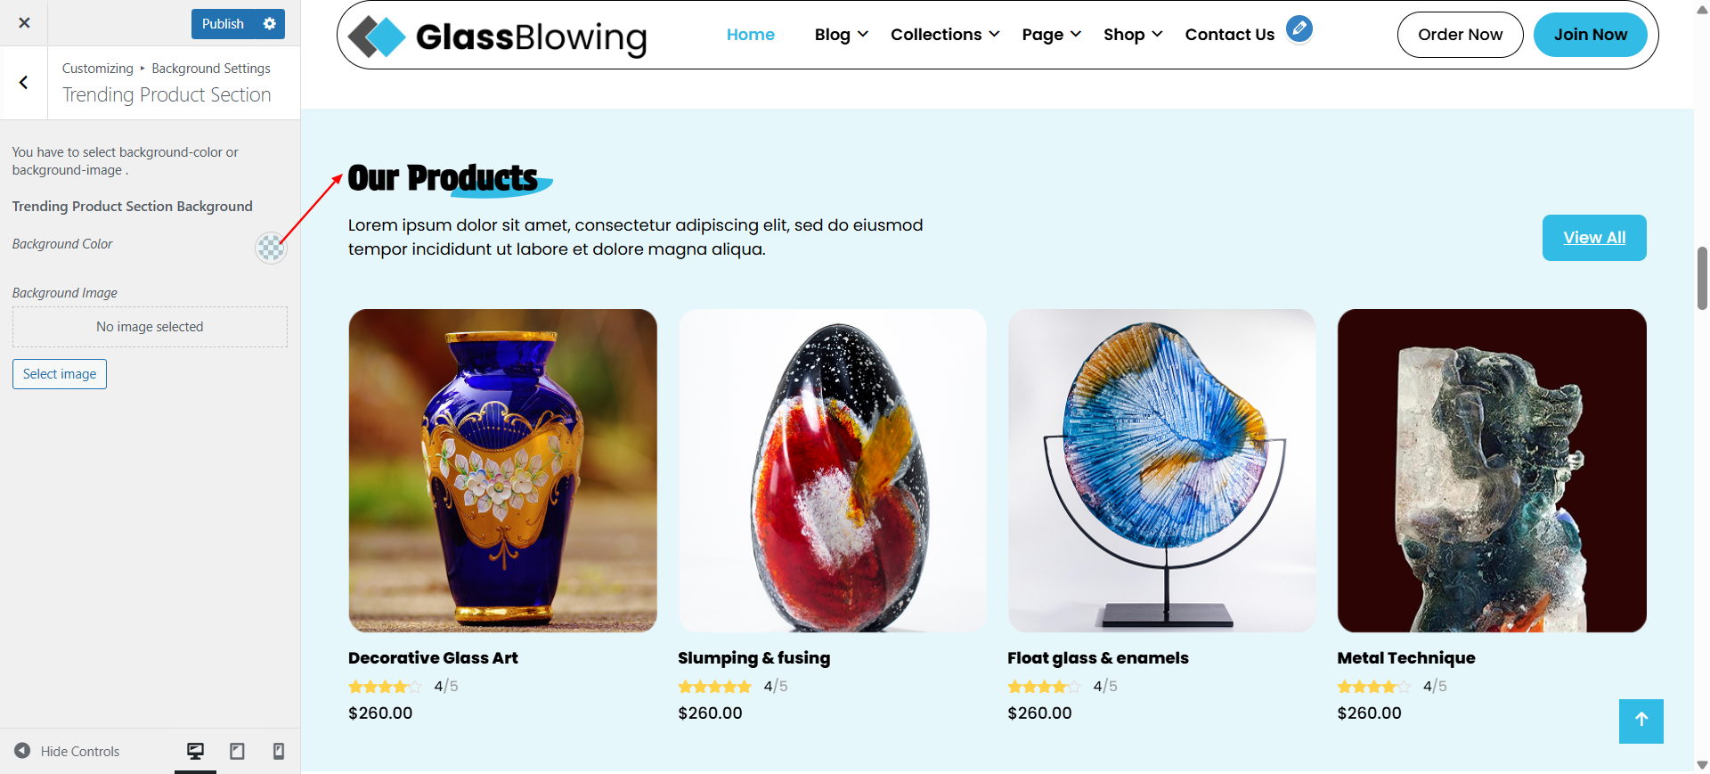Go back using the left arrow icon
This screenshot has height=774, width=1710.
coord(24,83)
